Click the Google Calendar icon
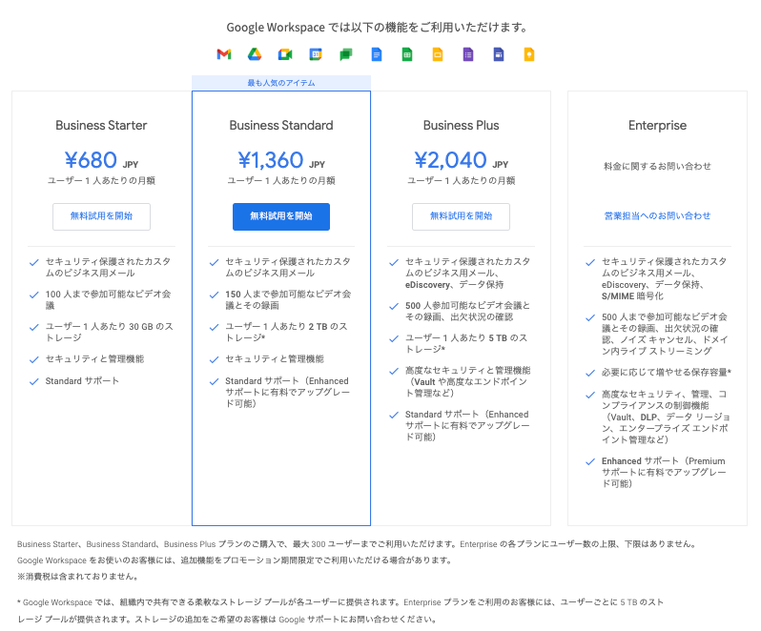This screenshot has height=631, width=761. coord(316,54)
